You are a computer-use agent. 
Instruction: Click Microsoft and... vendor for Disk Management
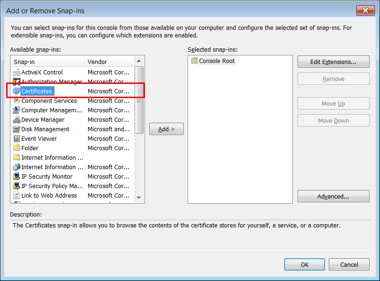pos(109,129)
